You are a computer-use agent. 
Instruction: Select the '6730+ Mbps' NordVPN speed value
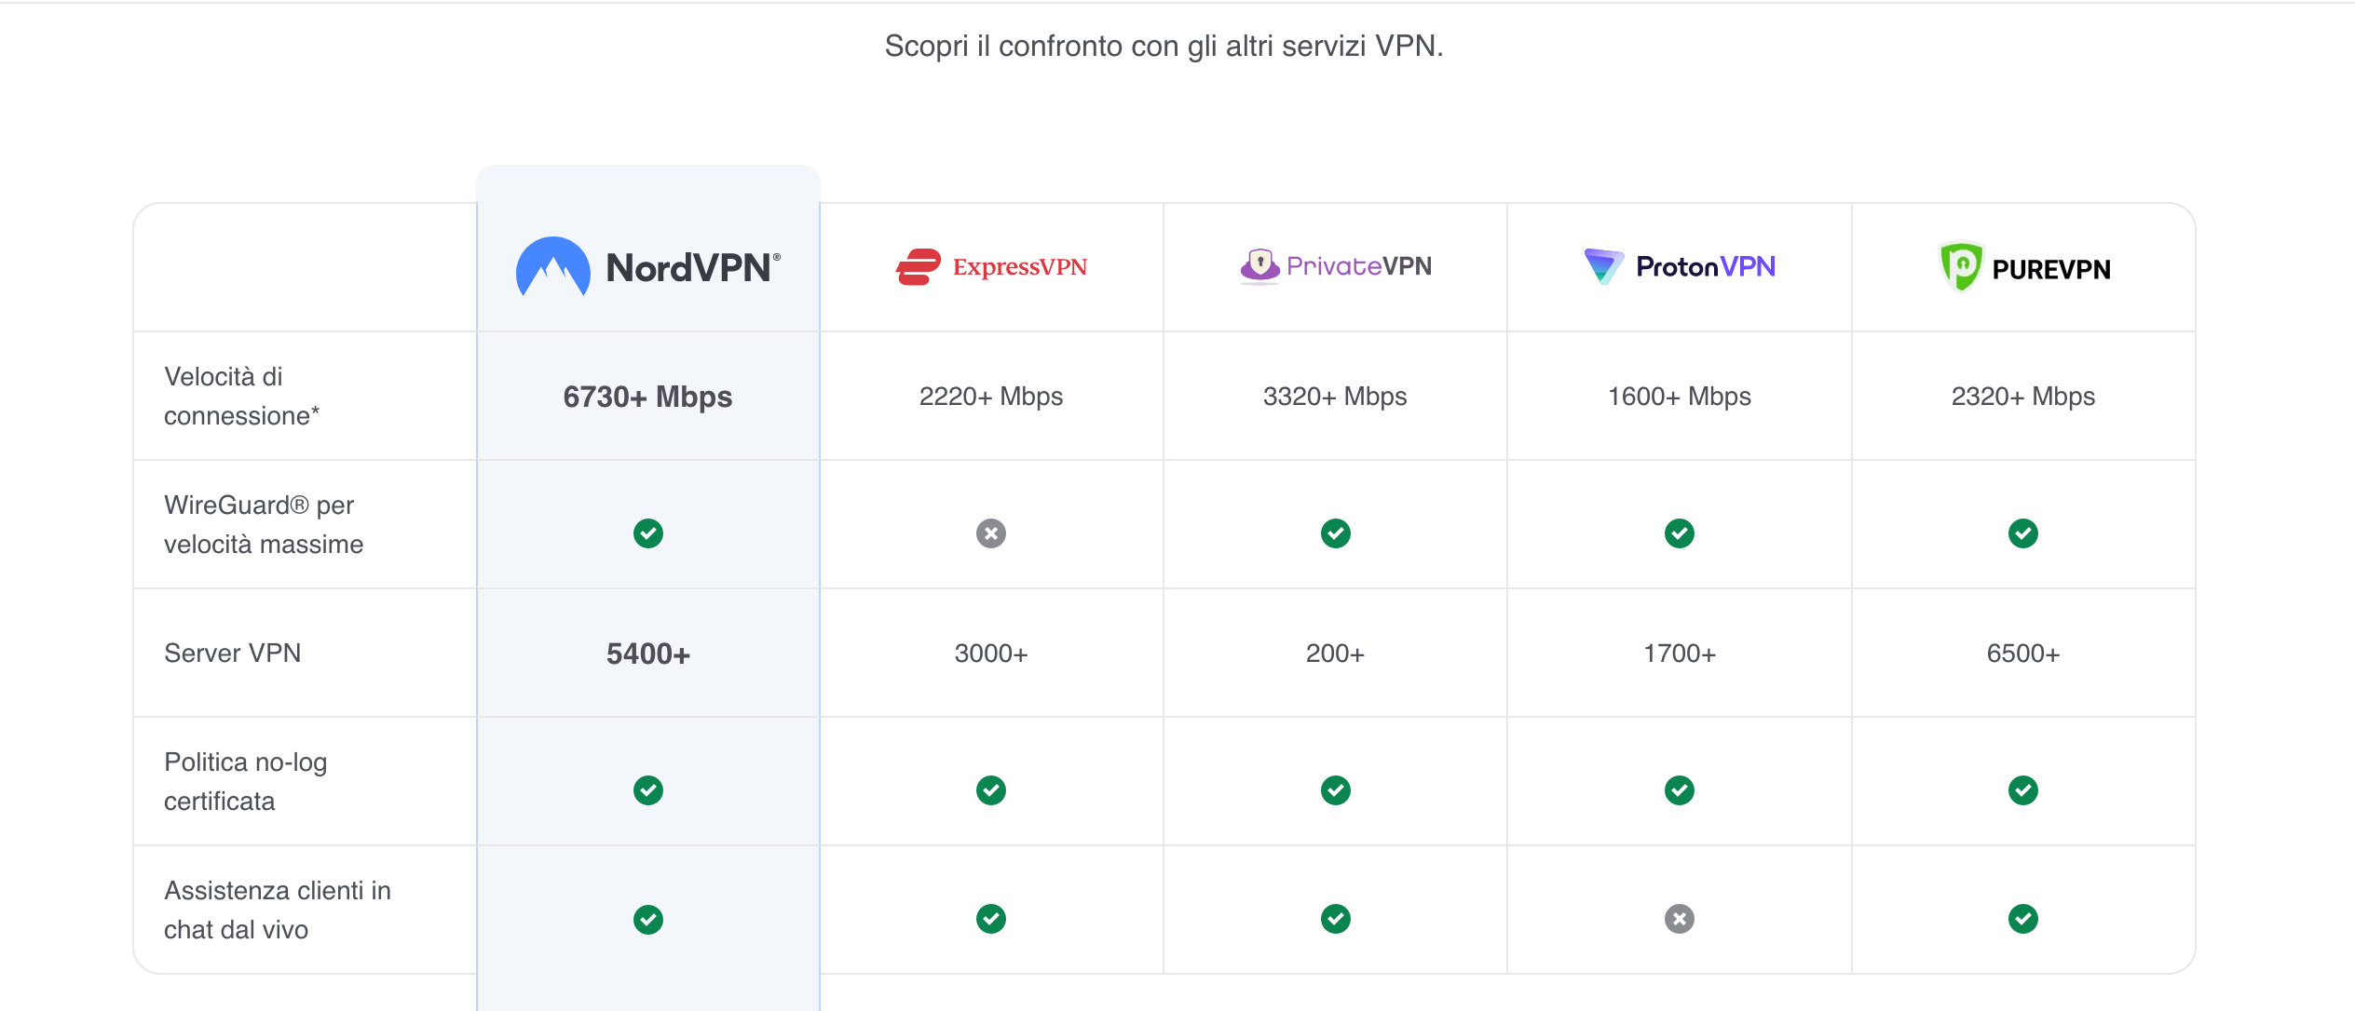click(648, 397)
